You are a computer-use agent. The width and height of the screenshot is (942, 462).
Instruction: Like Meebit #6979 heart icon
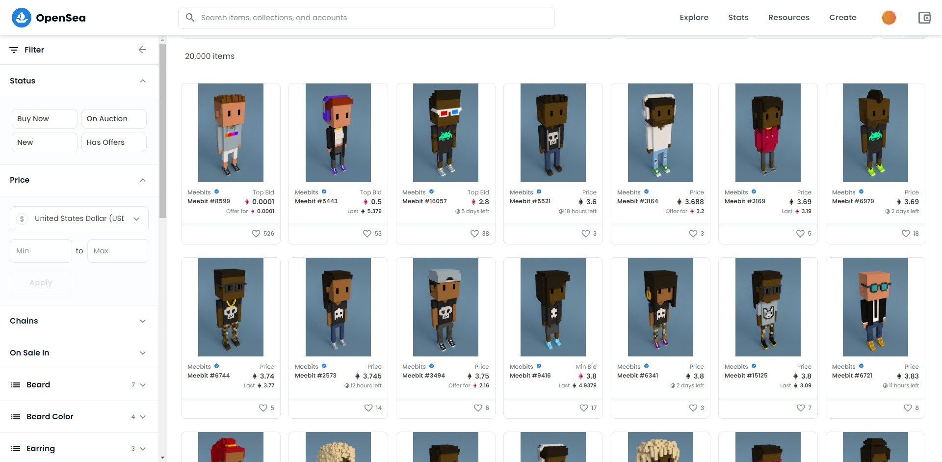point(906,234)
